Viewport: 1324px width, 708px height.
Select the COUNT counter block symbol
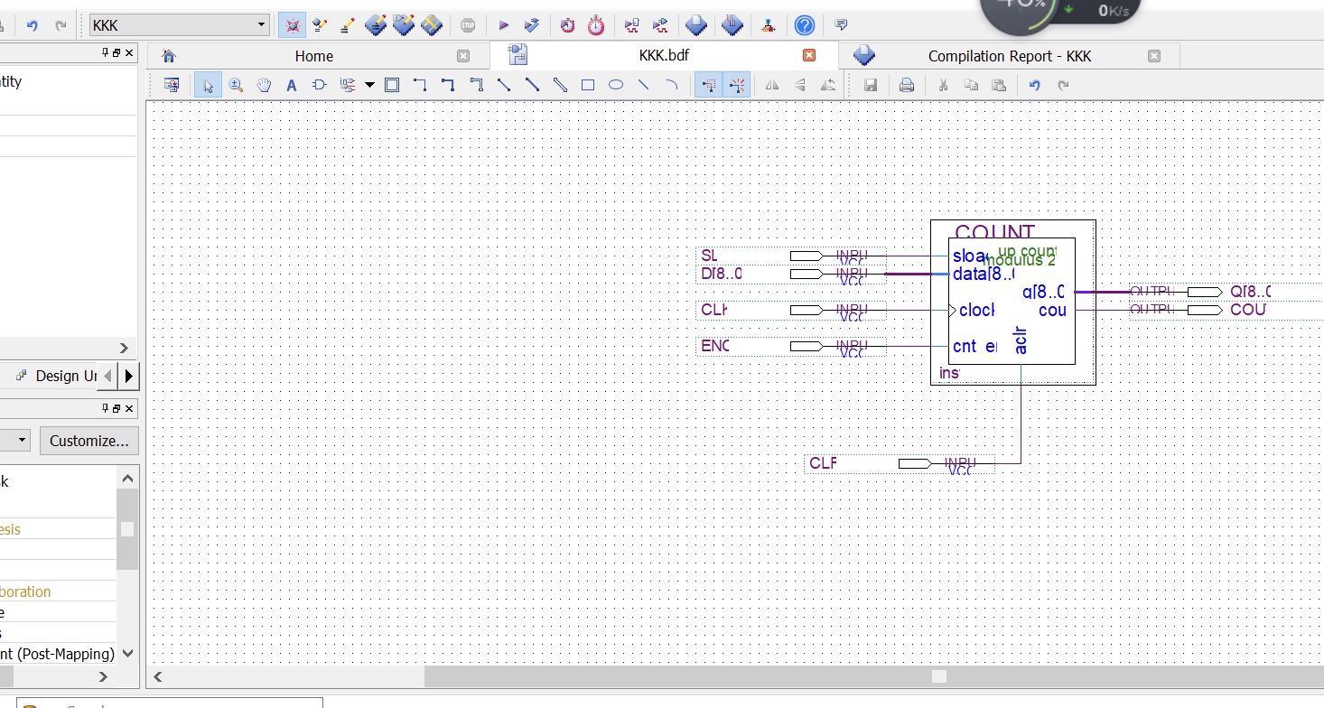[x=1012, y=303]
